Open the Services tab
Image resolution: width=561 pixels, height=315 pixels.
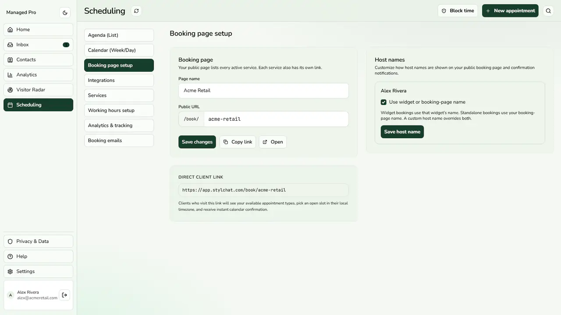[x=119, y=95]
